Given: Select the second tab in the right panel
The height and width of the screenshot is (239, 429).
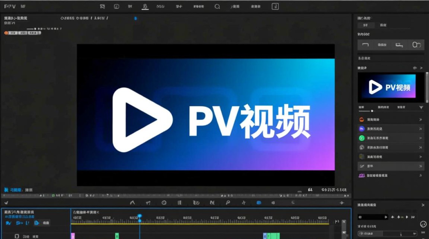Looking at the screenshot, I should point(383,25).
